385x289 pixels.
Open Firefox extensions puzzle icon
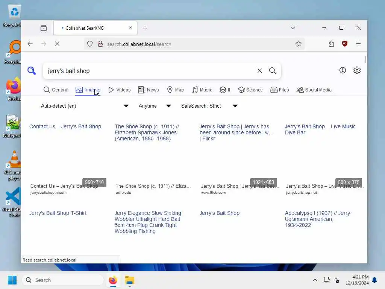point(331,44)
